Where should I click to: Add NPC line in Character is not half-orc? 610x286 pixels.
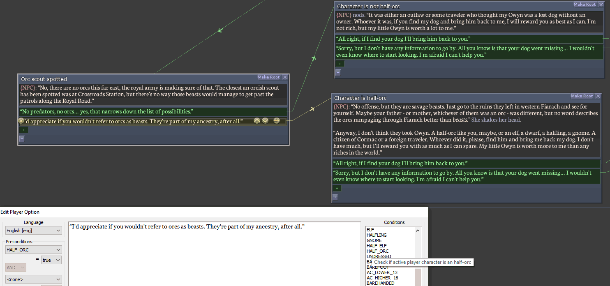point(338,72)
